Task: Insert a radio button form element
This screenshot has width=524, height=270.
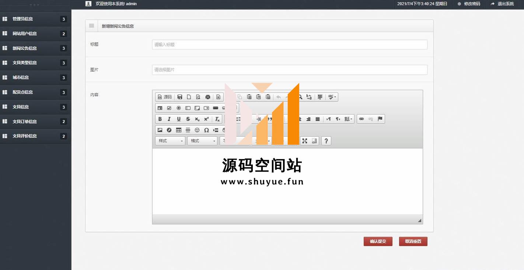Action: (179, 108)
